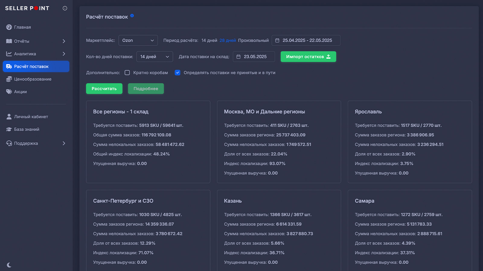Select the 28 дней period option
The height and width of the screenshot is (271, 483).
[228, 40]
